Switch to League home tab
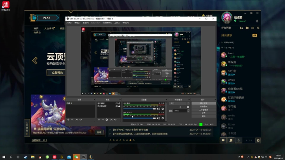 (x=36, y=29)
